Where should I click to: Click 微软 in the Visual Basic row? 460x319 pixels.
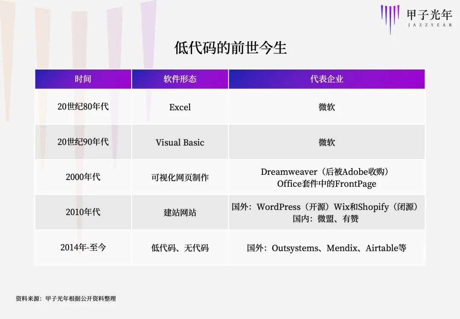coord(327,142)
